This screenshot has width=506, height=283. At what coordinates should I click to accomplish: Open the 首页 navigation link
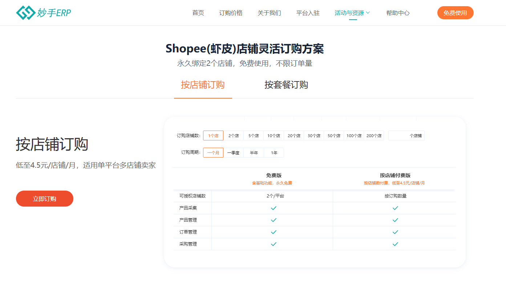click(x=198, y=12)
